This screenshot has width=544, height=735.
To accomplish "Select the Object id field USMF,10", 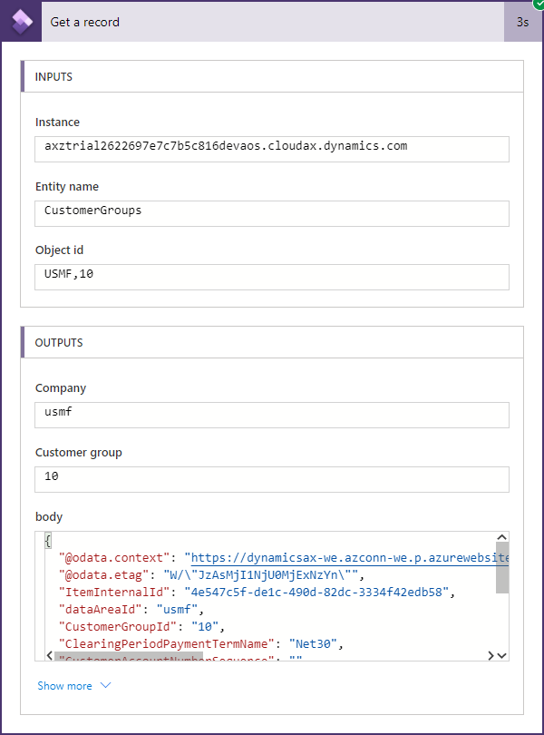I will [x=272, y=277].
